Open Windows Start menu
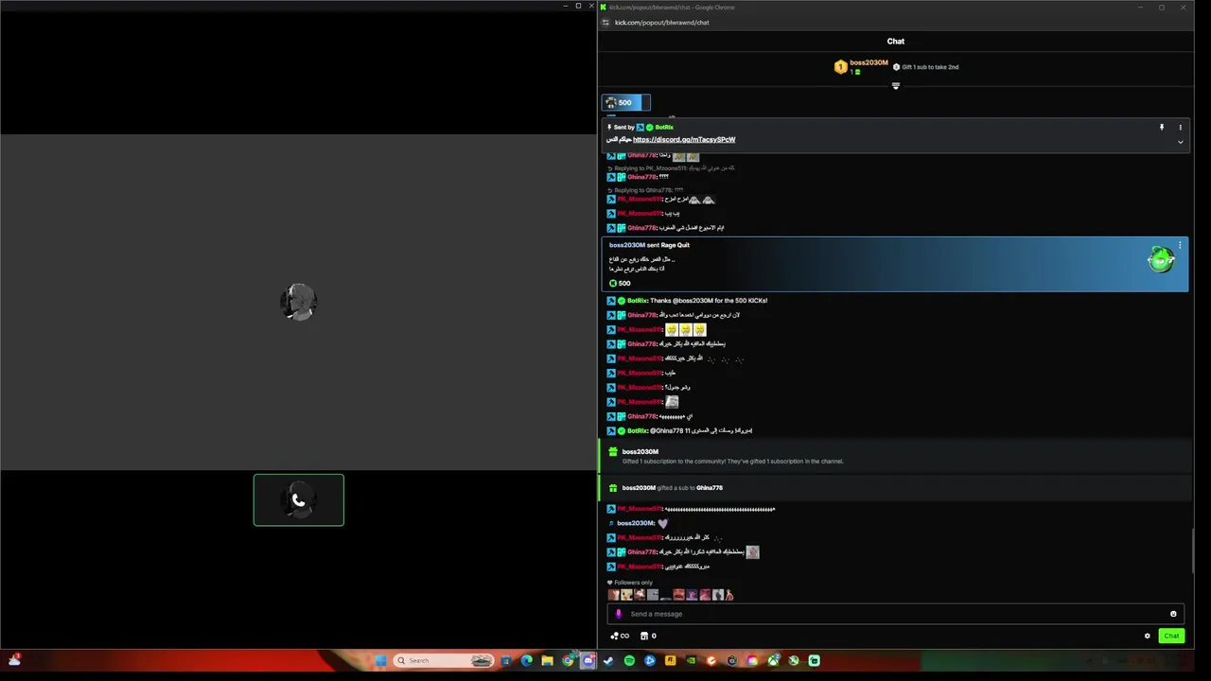This screenshot has height=681, width=1211. coord(380,660)
